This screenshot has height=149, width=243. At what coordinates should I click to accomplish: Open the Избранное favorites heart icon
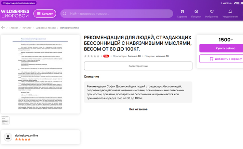tap(212, 12)
